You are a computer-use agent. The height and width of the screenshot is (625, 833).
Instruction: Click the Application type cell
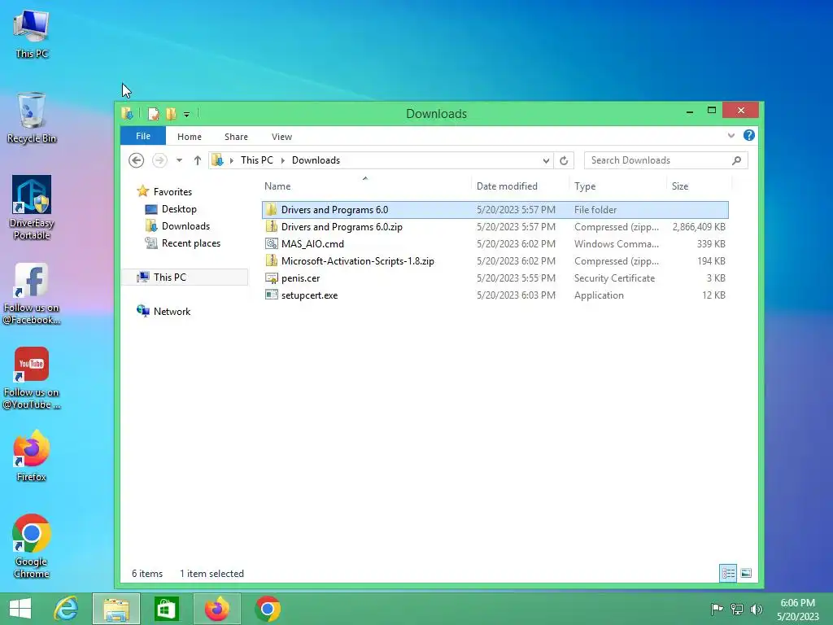[x=599, y=295]
